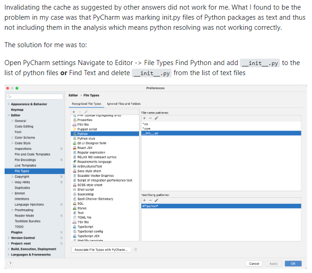Expand the Copyright subsection
The image size is (312, 273).
(x=12, y=177)
